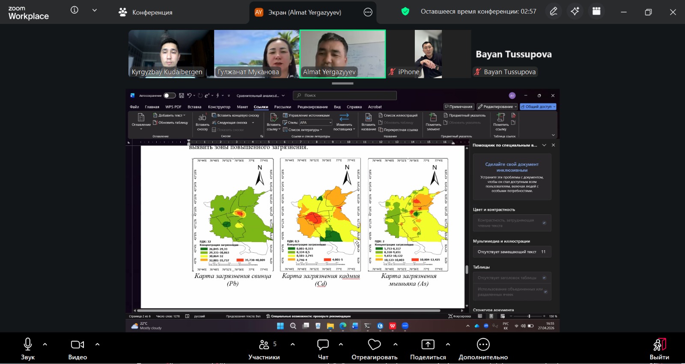This screenshot has height=364, width=685.
Task: Switch to the Рецензирование ribbon tab
Action: [313, 107]
